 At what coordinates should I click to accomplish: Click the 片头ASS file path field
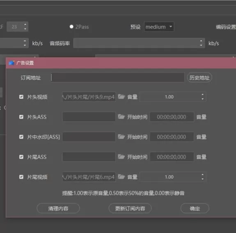[x=89, y=117]
